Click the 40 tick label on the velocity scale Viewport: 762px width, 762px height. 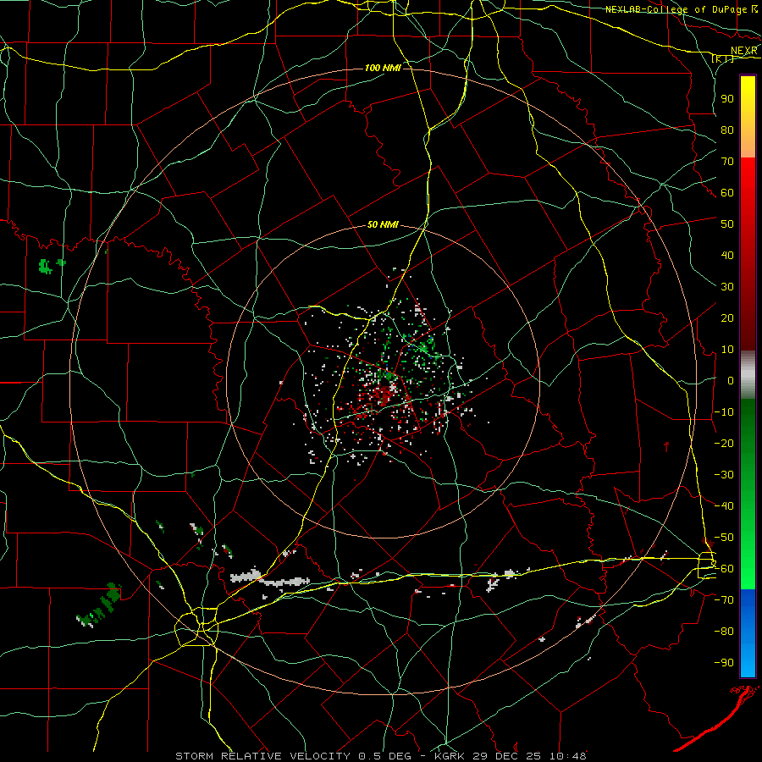click(x=727, y=255)
